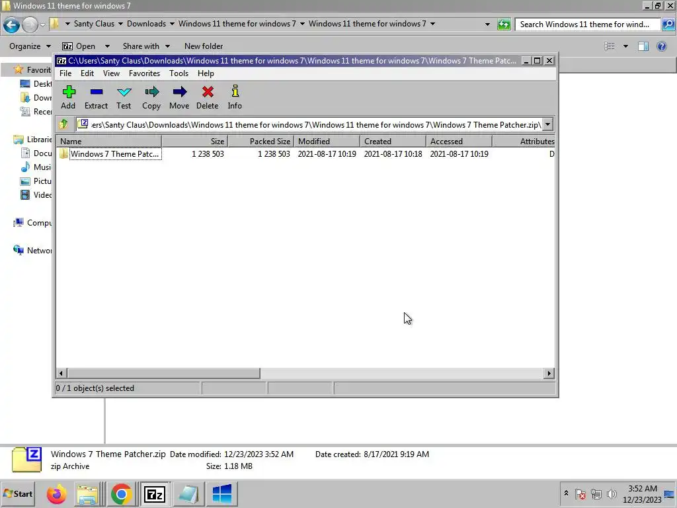Click the scroll left arrow in 7-Zip
Viewport: 677px width, 508px height.
pos(61,373)
